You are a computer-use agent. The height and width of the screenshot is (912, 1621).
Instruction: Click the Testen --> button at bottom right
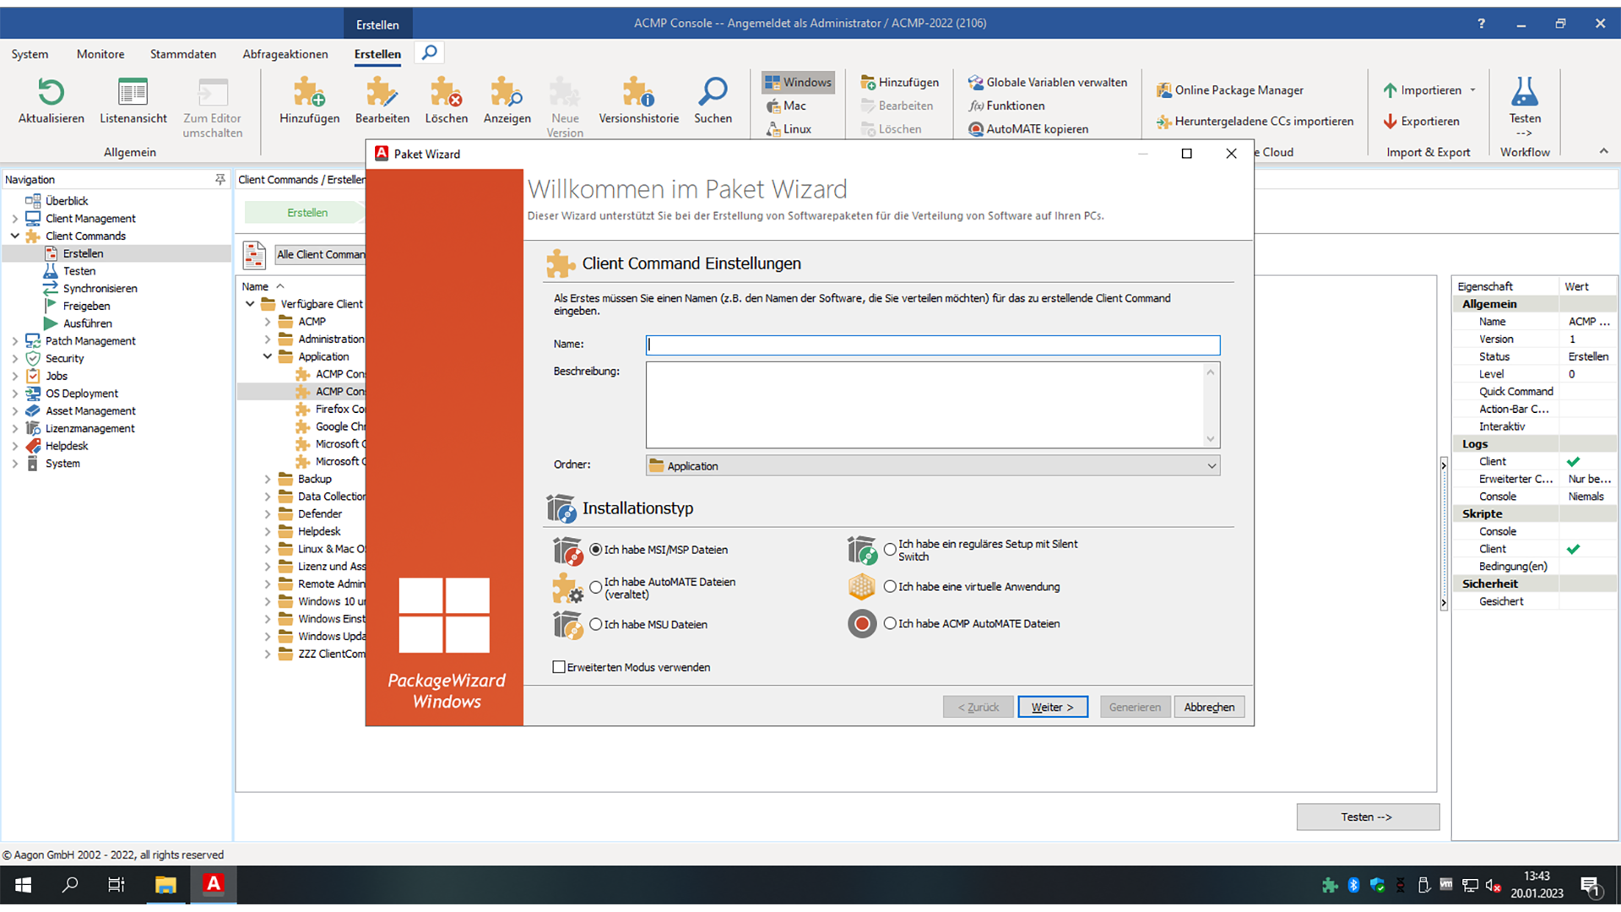tap(1367, 817)
